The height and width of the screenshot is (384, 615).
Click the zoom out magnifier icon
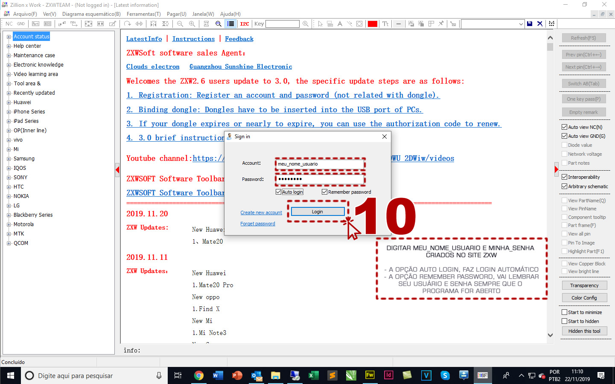(x=180, y=24)
